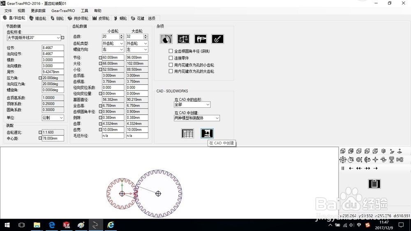The width and height of the screenshot is (411, 231).
Task: Click the 大齿轮 齿数 spinner arrows
Action: [145, 37]
